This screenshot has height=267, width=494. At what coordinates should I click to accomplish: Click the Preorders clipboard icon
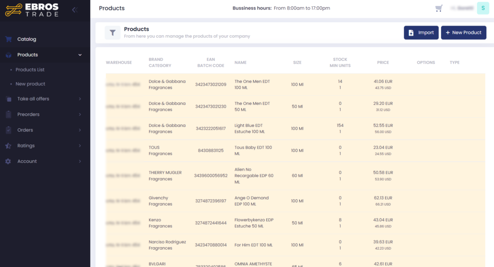(x=8, y=114)
